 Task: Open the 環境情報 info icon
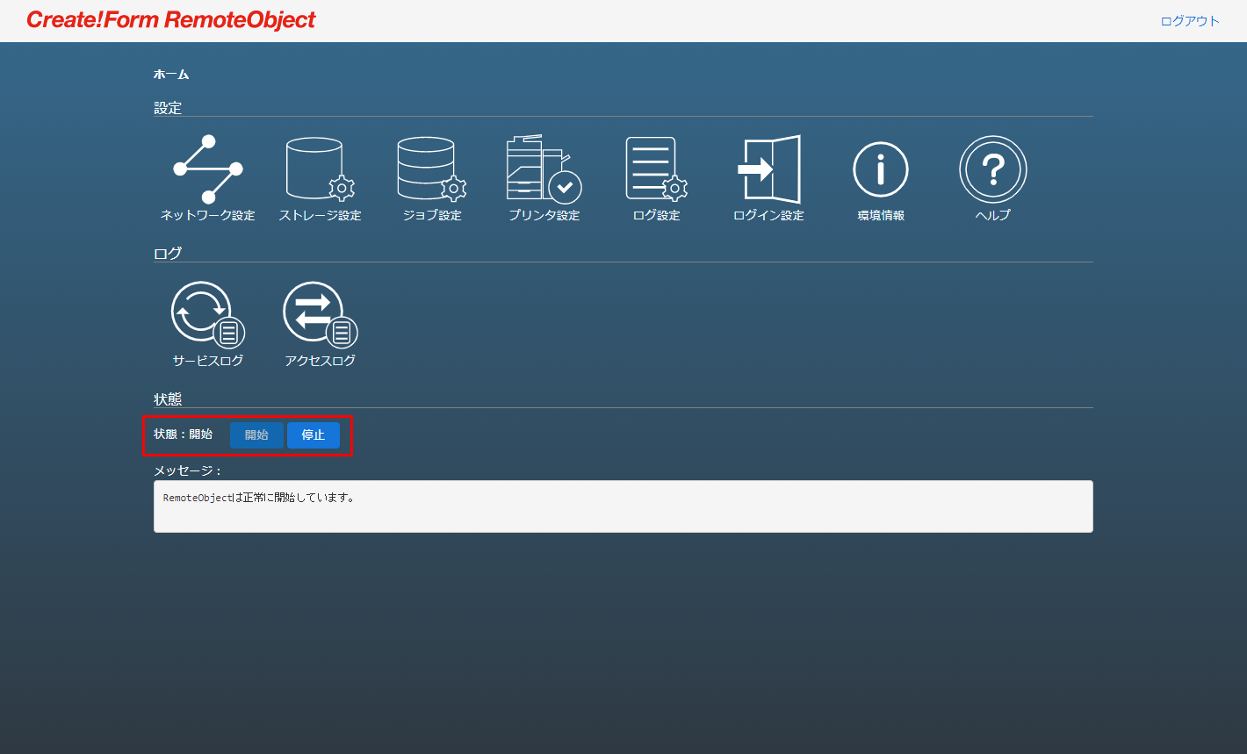881,169
